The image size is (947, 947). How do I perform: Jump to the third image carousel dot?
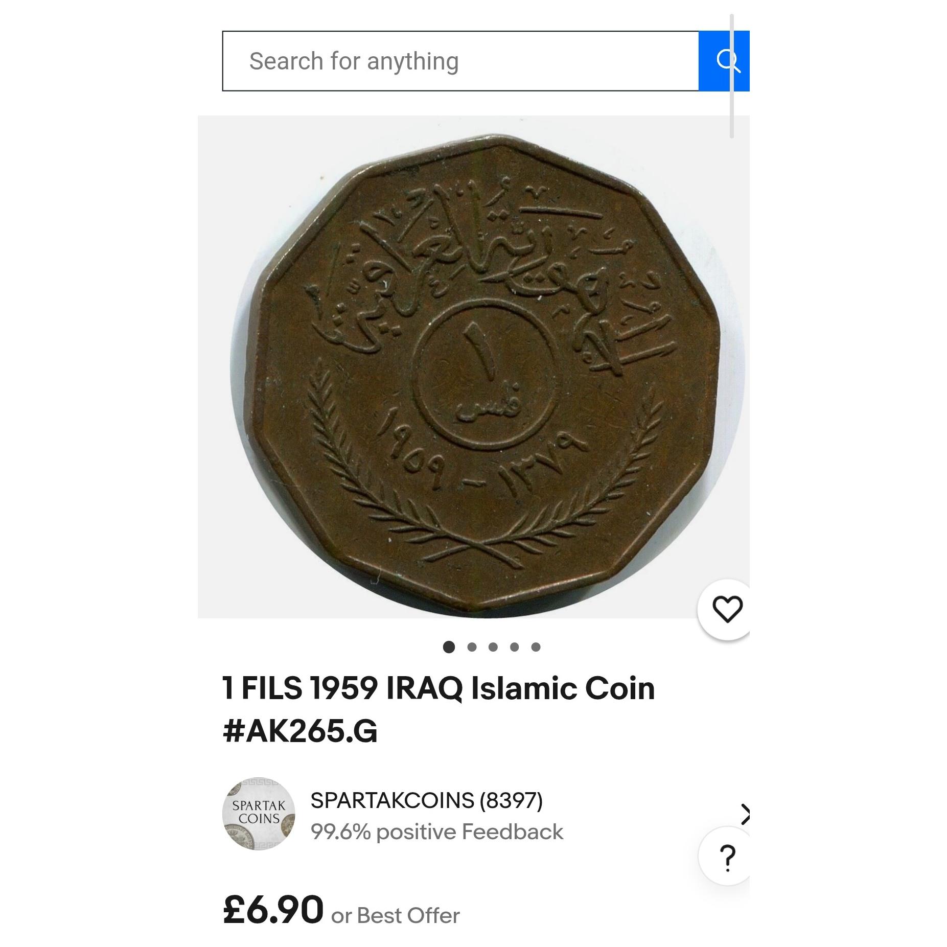pyautogui.click(x=493, y=647)
